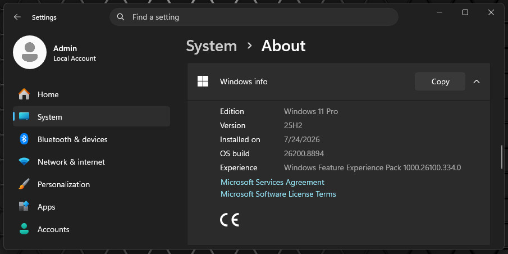Click the 25H2 version value

(293, 125)
